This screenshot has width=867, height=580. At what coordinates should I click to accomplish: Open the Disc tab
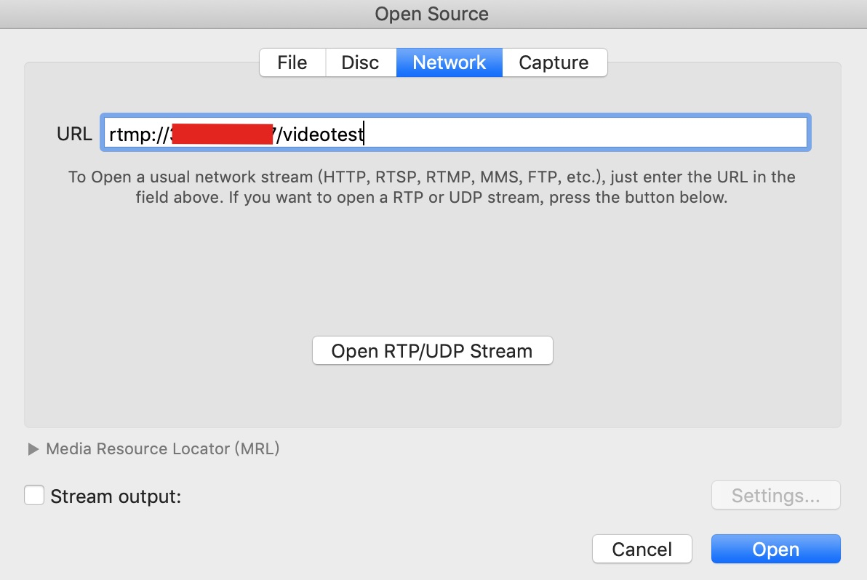click(x=360, y=63)
